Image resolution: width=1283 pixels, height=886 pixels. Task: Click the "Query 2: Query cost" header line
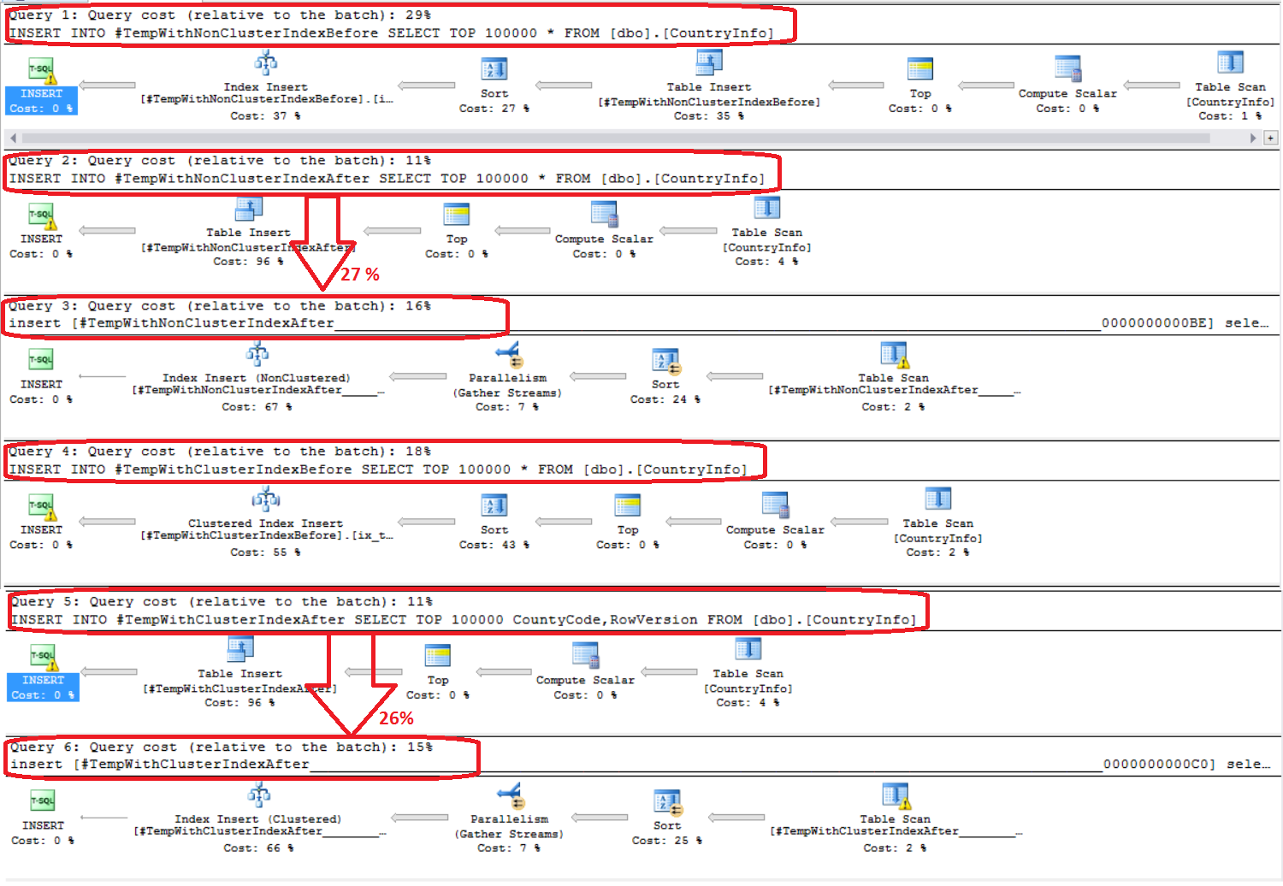220,161
